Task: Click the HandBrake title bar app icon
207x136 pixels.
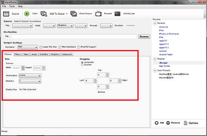Action: click(x=2, y=2)
